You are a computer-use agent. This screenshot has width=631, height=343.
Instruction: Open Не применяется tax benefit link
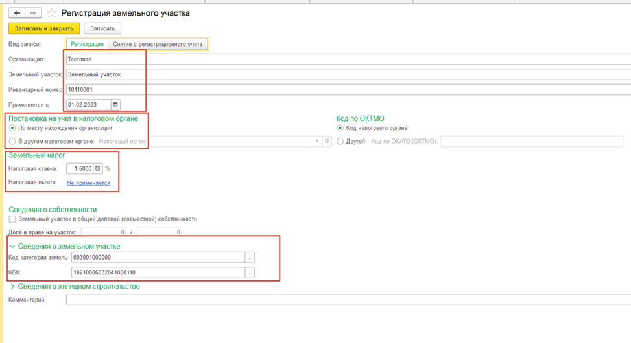[89, 183]
